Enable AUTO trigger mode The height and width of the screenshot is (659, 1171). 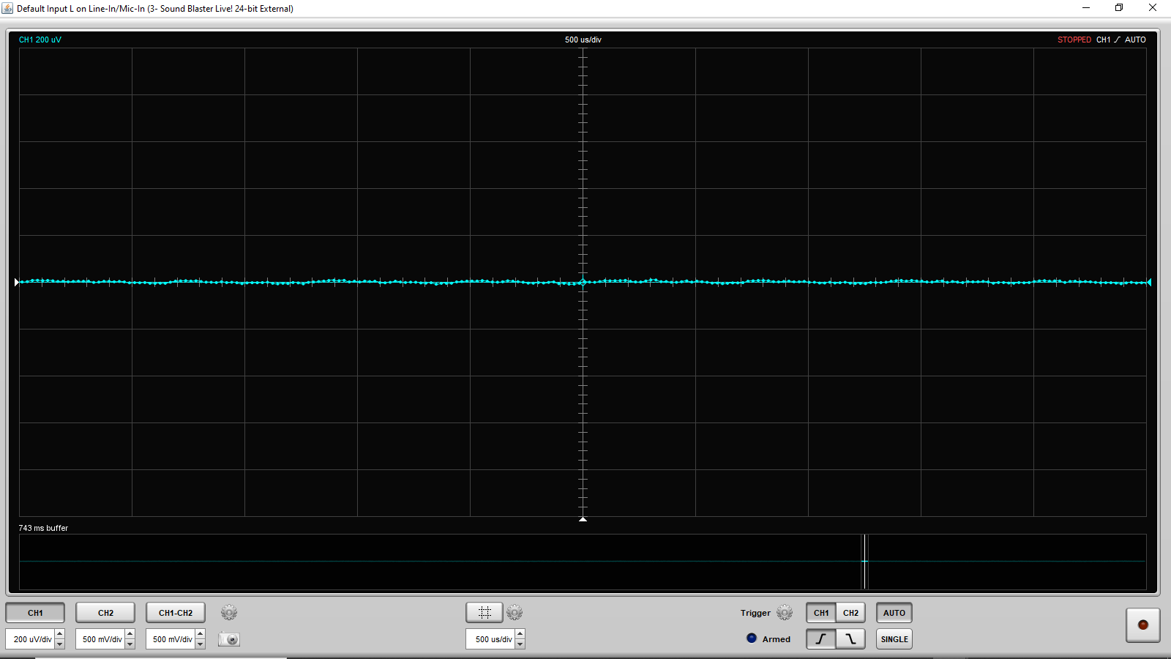click(894, 613)
